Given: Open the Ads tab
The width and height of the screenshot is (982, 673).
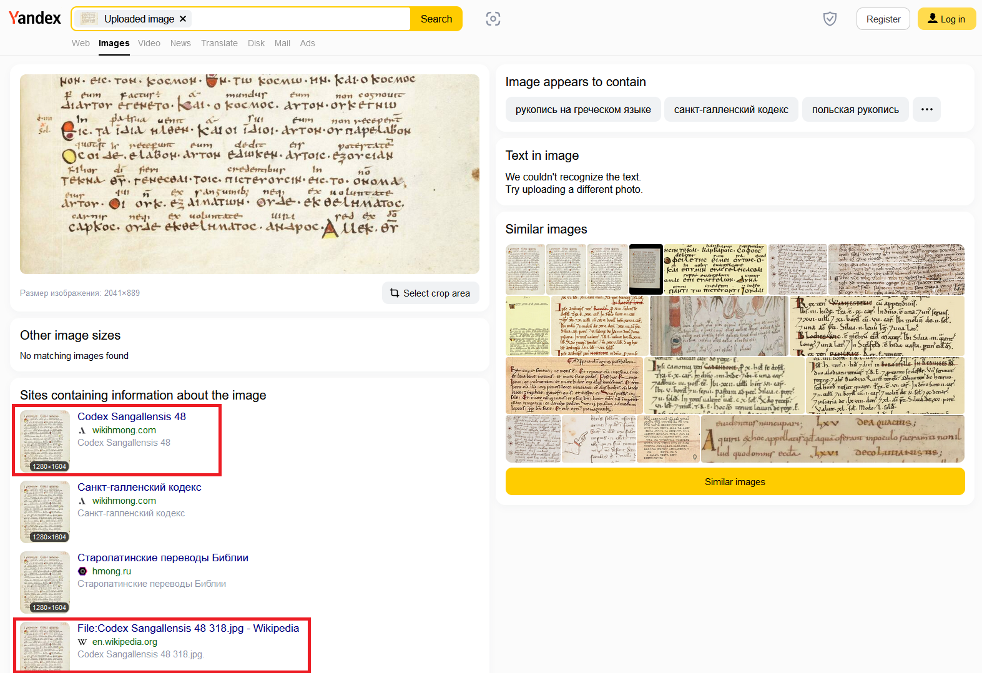Looking at the screenshot, I should point(307,43).
